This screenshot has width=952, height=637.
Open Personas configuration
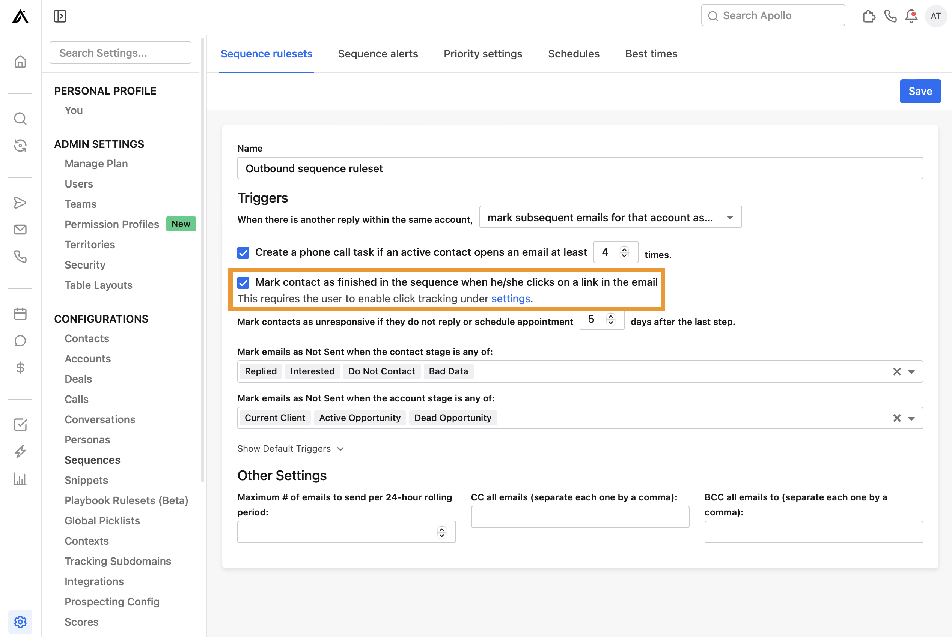click(x=87, y=440)
